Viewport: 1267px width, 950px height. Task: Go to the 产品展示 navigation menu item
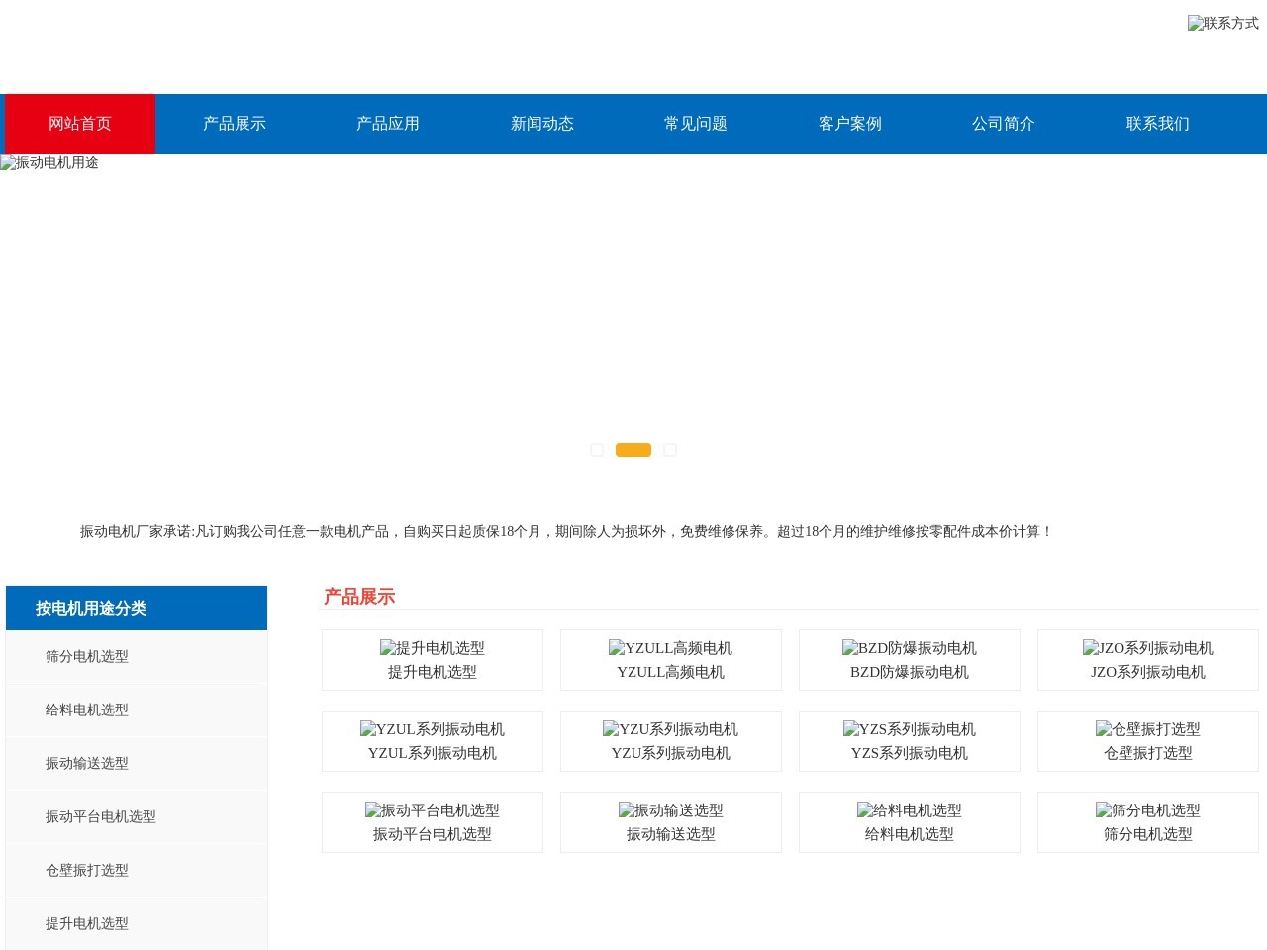pos(235,124)
